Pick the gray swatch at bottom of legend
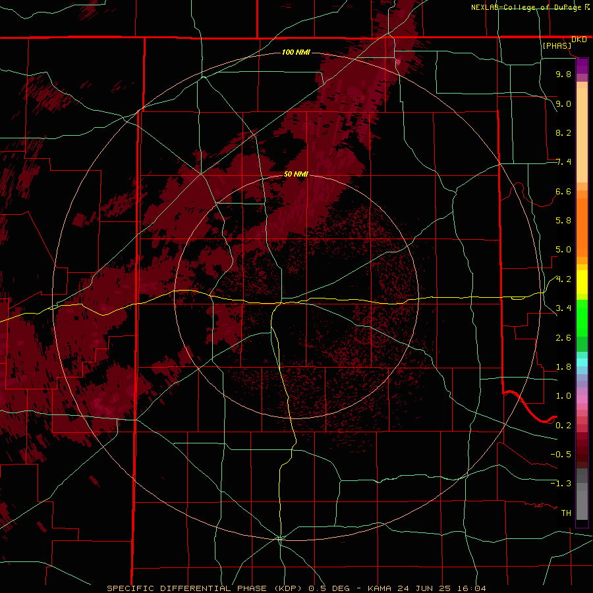Image resolution: width=593 pixels, height=593 pixels. click(582, 505)
